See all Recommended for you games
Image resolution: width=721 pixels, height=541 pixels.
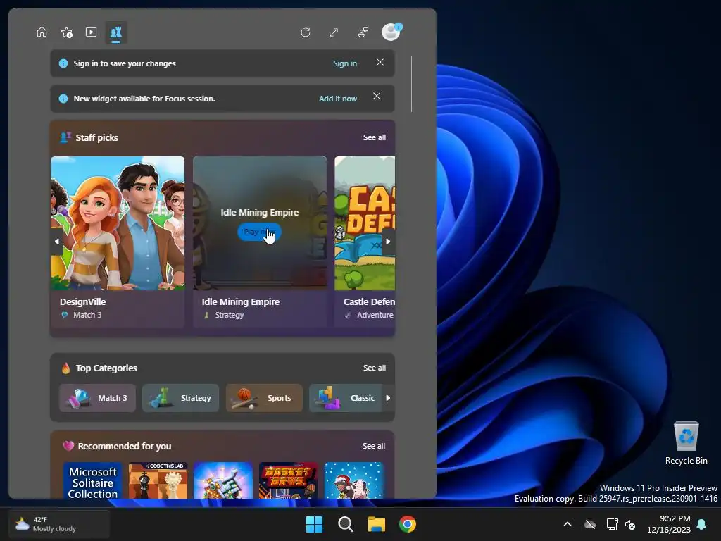pos(373,446)
